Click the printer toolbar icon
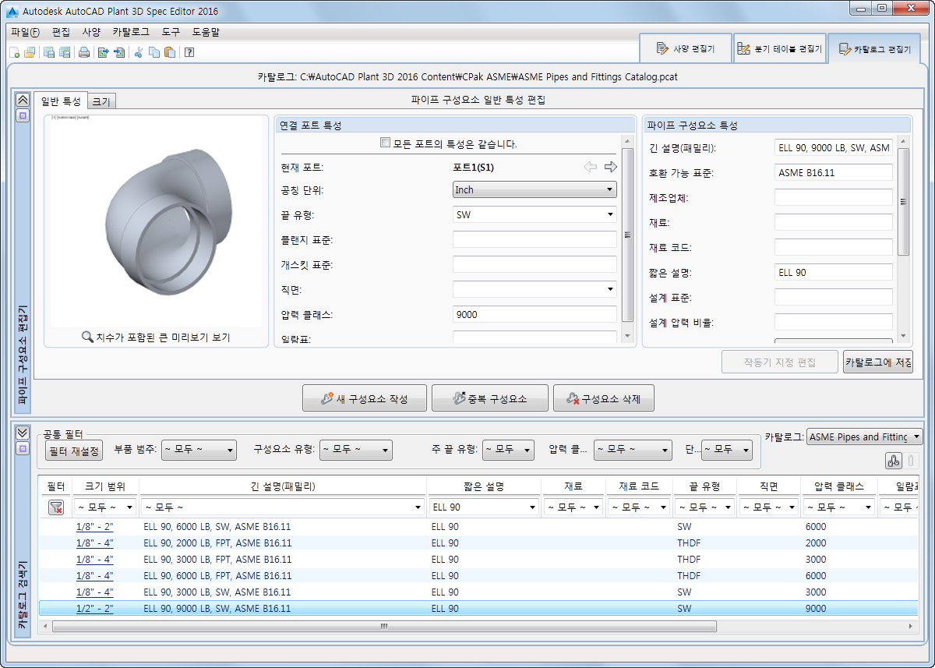 pos(83,52)
